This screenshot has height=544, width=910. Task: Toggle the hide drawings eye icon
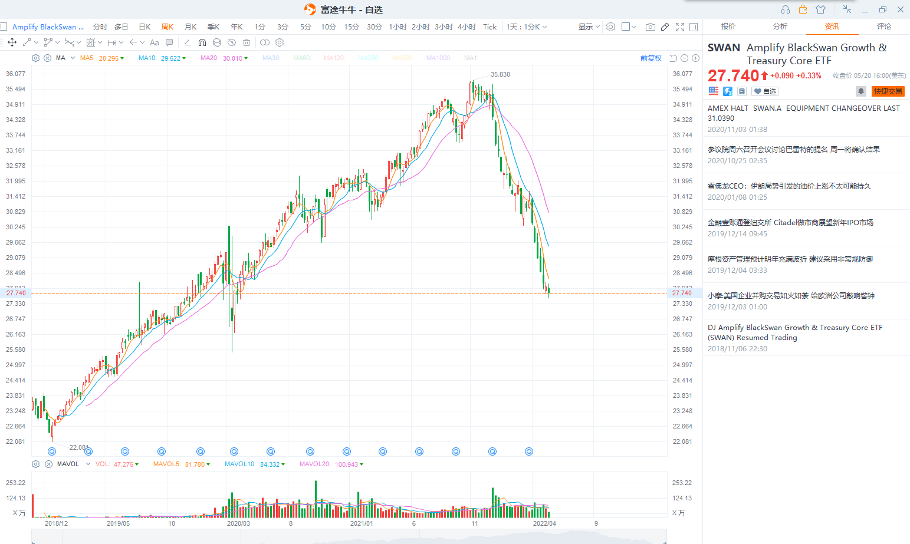[x=232, y=42]
